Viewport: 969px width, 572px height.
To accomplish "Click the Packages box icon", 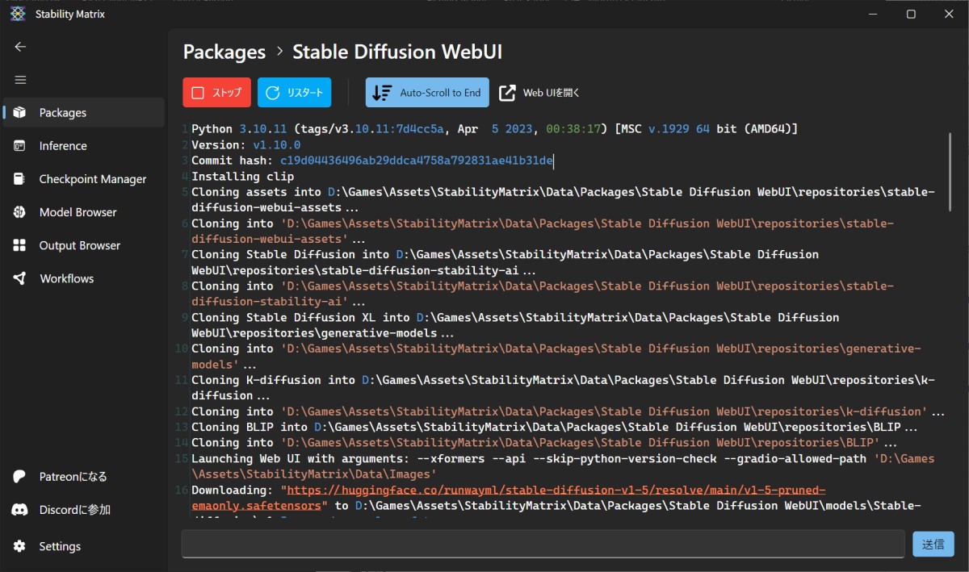I will pyautogui.click(x=20, y=113).
